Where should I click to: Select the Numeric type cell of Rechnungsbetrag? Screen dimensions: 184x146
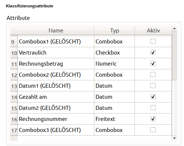114,64
